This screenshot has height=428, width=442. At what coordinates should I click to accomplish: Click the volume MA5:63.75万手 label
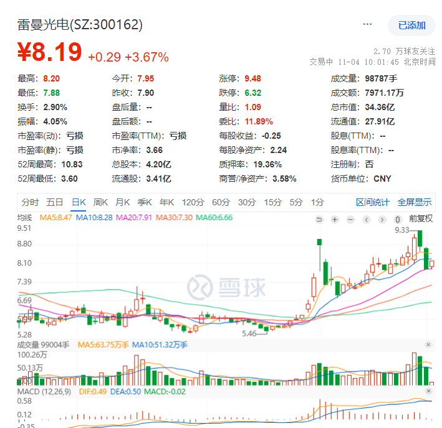[x=103, y=345]
